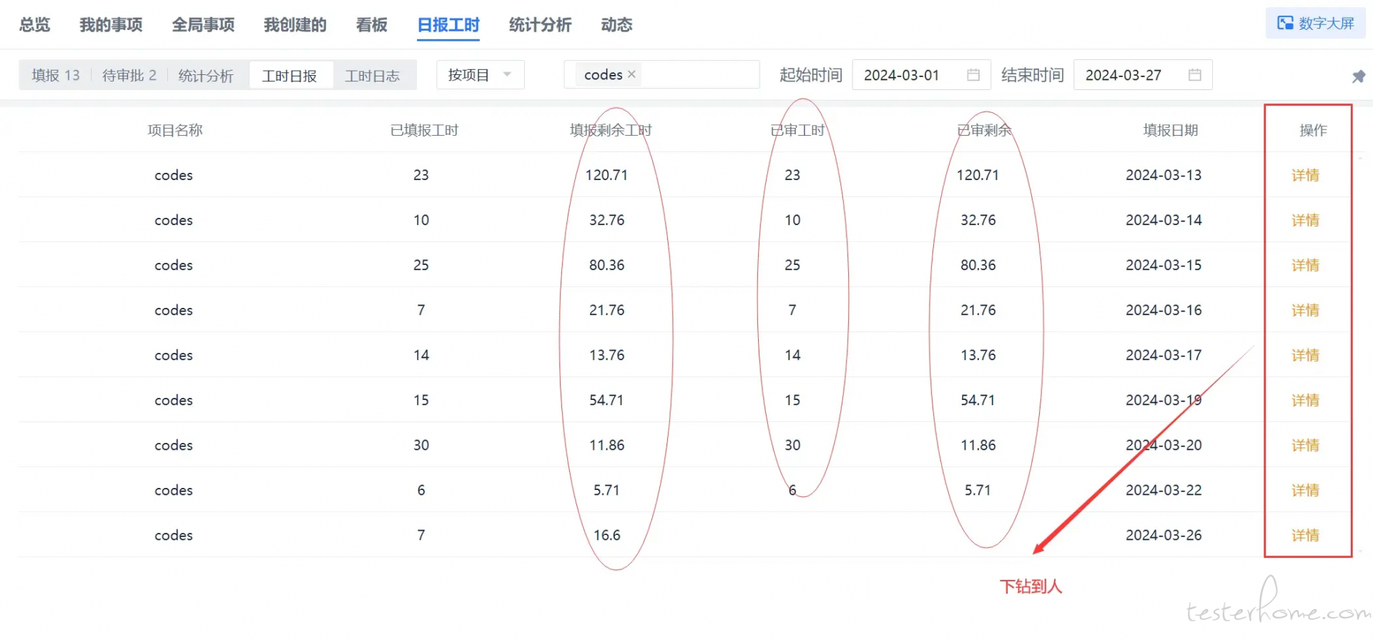Remove the codes filter tag
Screen dimensions: 1373x640
point(631,74)
